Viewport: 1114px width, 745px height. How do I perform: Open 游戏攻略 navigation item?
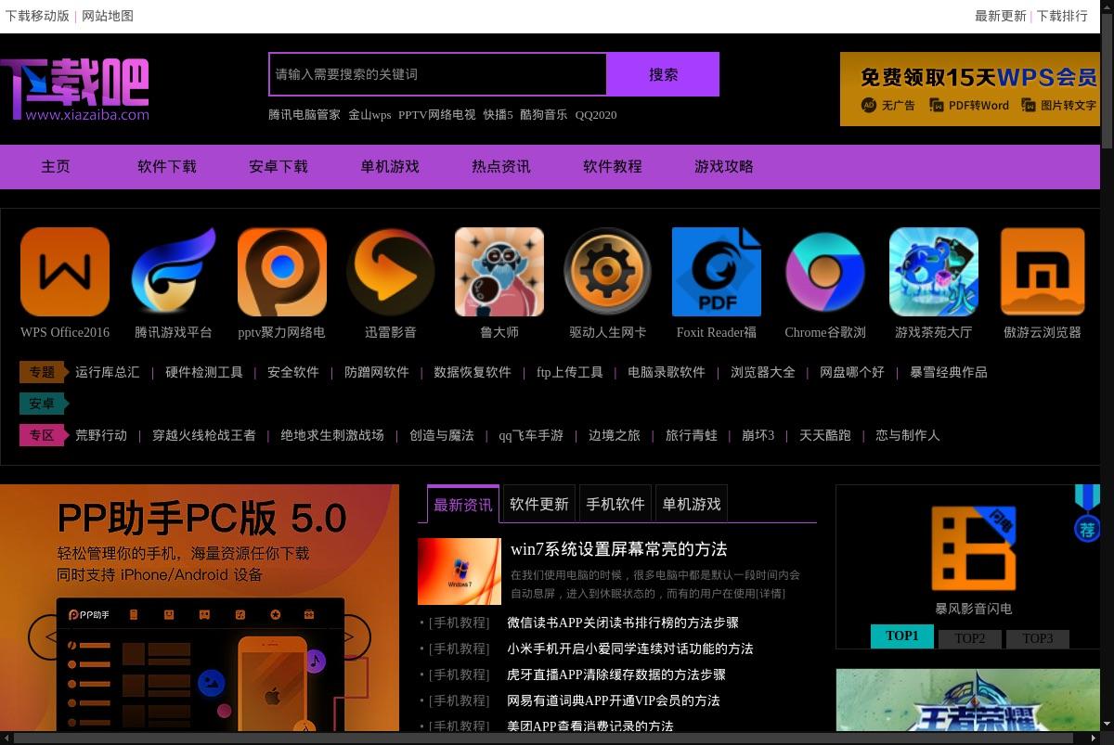[x=724, y=167]
